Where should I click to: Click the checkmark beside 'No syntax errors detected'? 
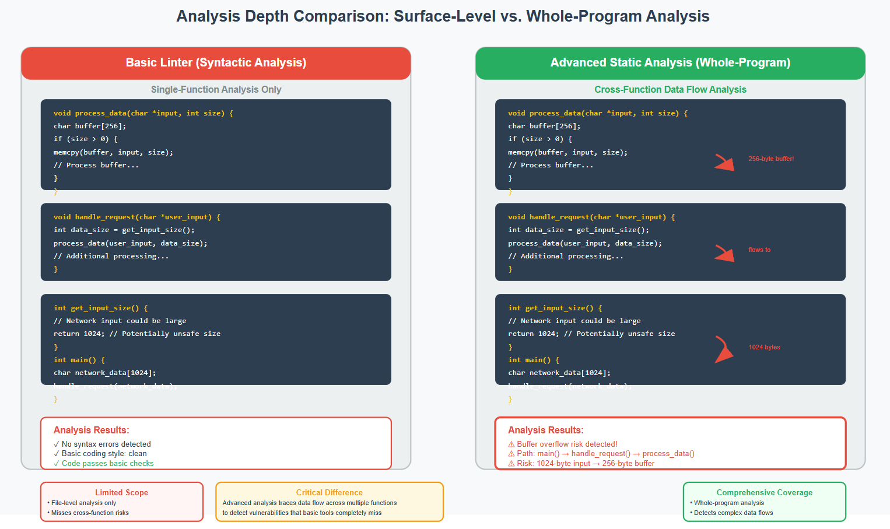coord(57,444)
